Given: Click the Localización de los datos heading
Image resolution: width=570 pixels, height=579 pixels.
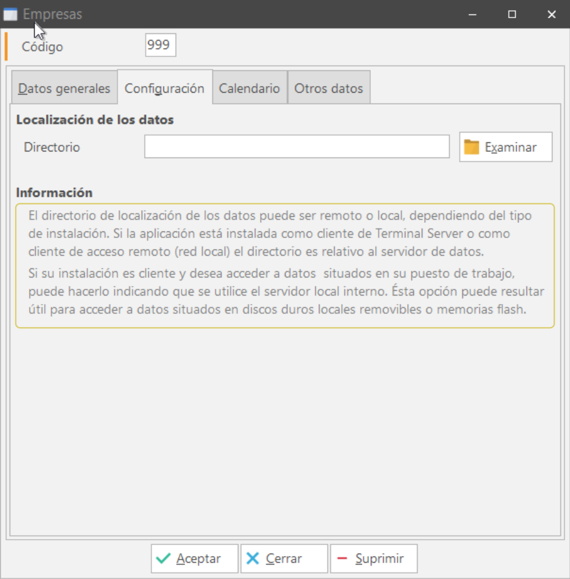Looking at the screenshot, I should point(95,120).
